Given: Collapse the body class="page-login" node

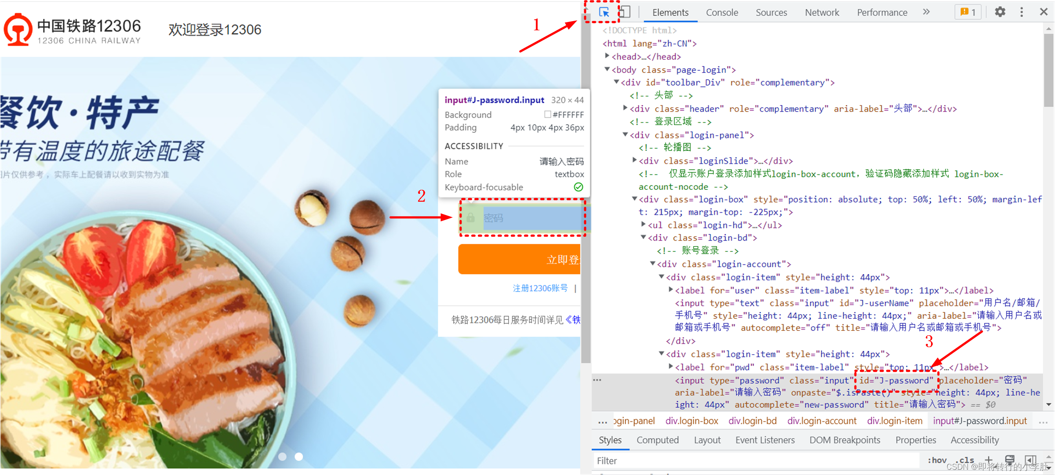Looking at the screenshot, I should (607, 69).
